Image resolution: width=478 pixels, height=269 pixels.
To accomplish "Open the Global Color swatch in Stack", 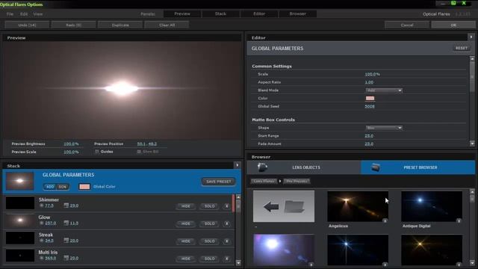I will (84, 187).
